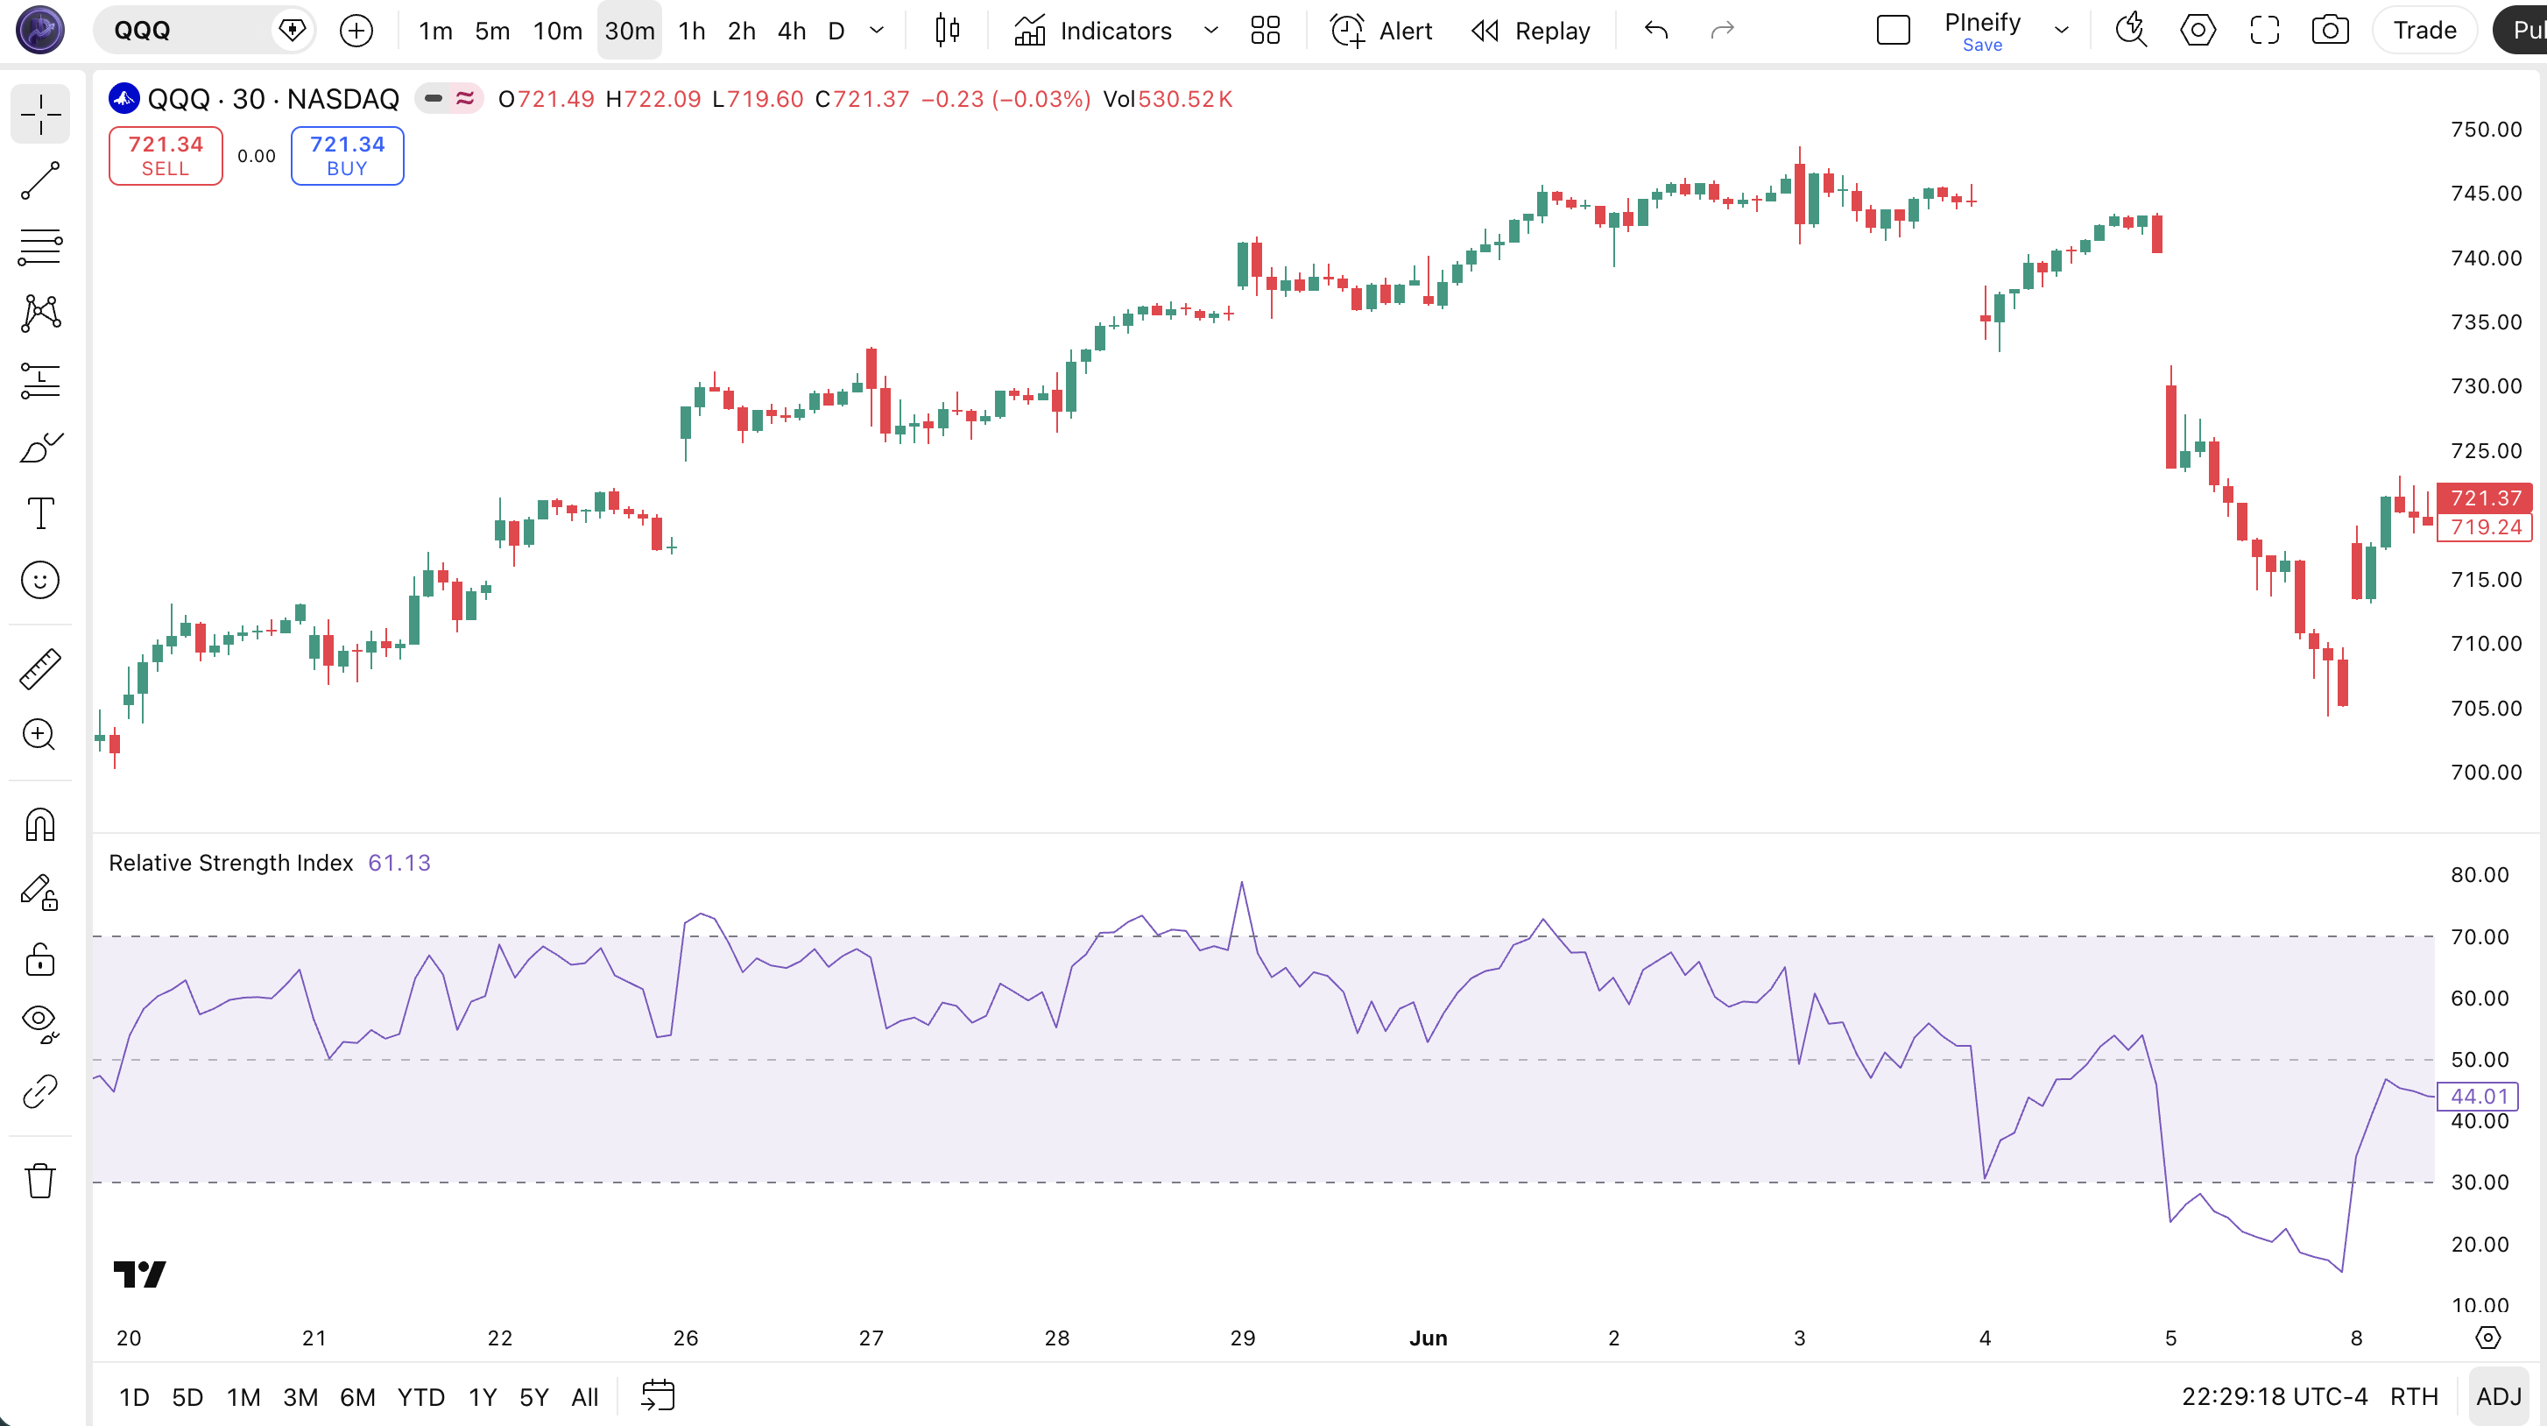Set the date range to 3M
The height and width of the screenshot is (1426, 2547).
coord(300,1397)
